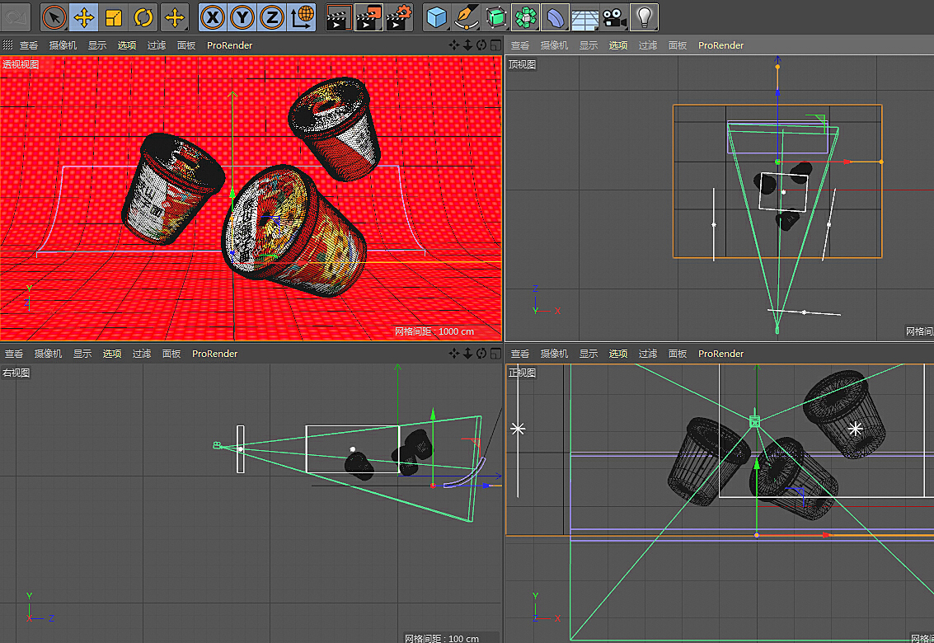This screenshot has width=934, height=643.
Task: Open 面板 menu in perspective viewport
Action: (x=186, y=45)
